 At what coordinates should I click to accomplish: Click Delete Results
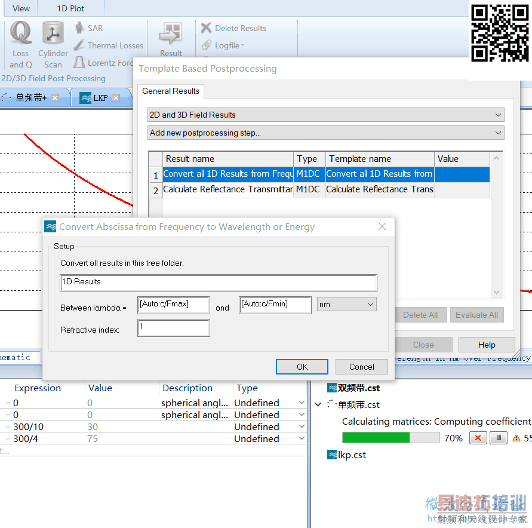click(234, 28)
